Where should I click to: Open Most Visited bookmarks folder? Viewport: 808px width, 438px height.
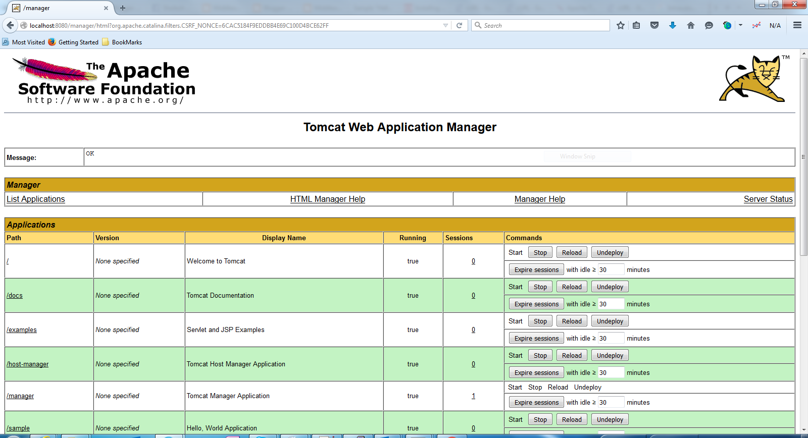click(24, 42)
